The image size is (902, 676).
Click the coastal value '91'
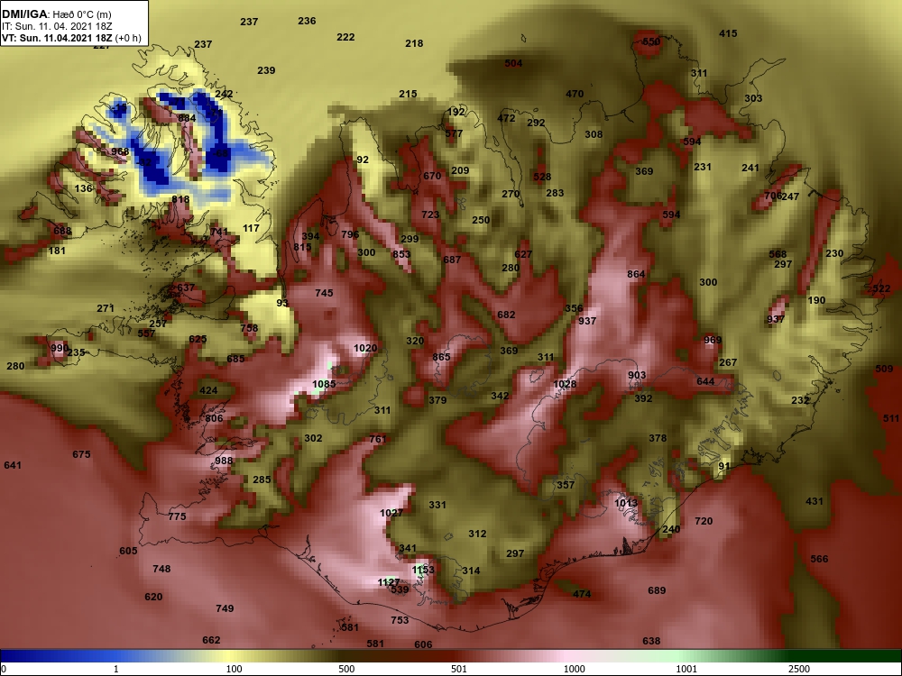pos(724,466)
